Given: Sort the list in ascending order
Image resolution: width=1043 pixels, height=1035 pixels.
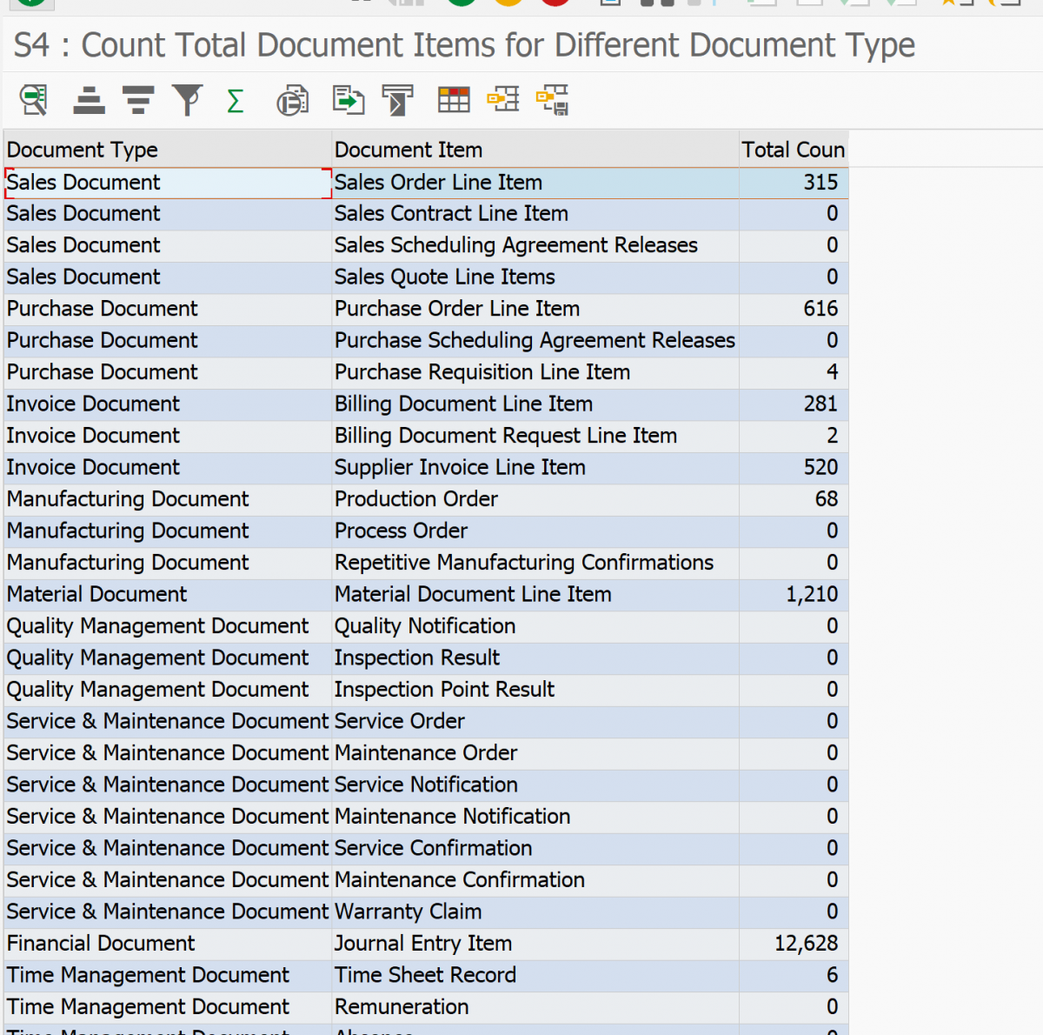Looking at the screenshot, I should point(87,99).
